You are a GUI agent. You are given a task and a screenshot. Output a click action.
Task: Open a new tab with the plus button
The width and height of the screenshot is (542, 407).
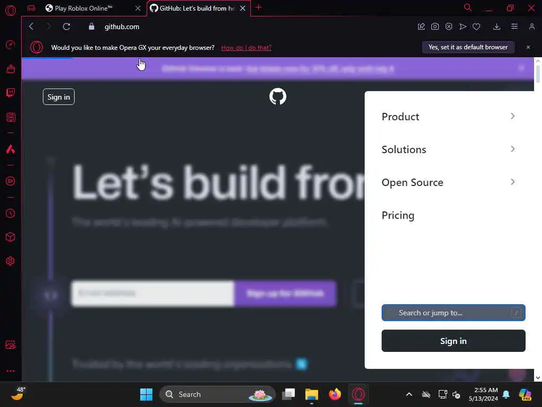coord(258,7)
